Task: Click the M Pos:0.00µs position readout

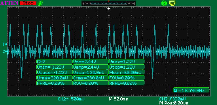Action: click(x=174, y=103)
